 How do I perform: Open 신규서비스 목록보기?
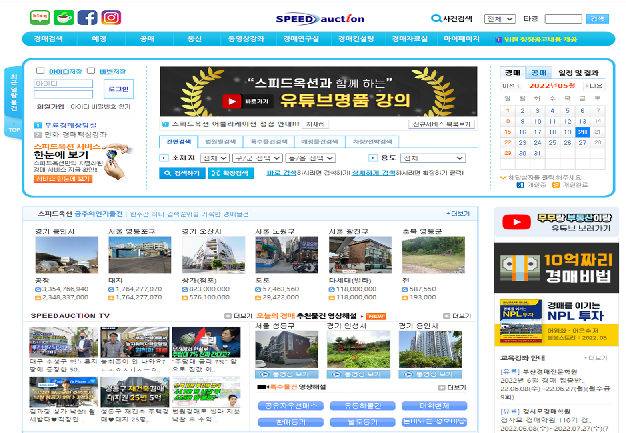(442, 124)
